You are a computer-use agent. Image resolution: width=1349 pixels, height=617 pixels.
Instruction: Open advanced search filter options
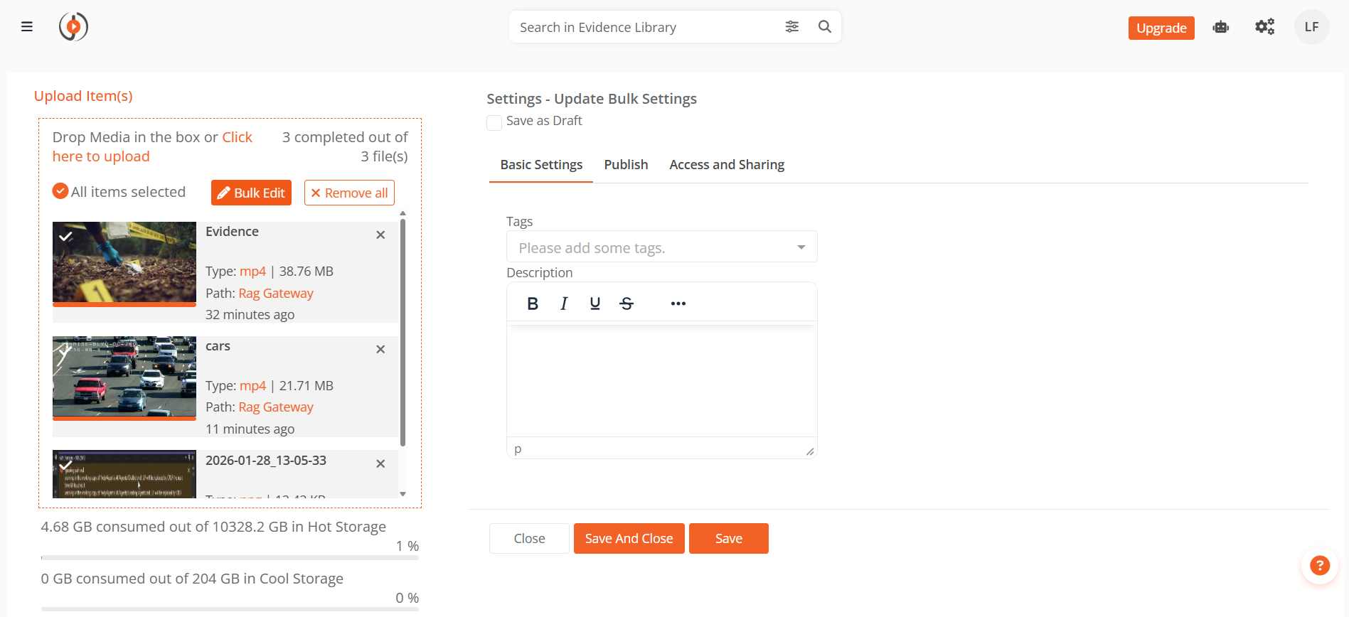click(x=791, y=27)
